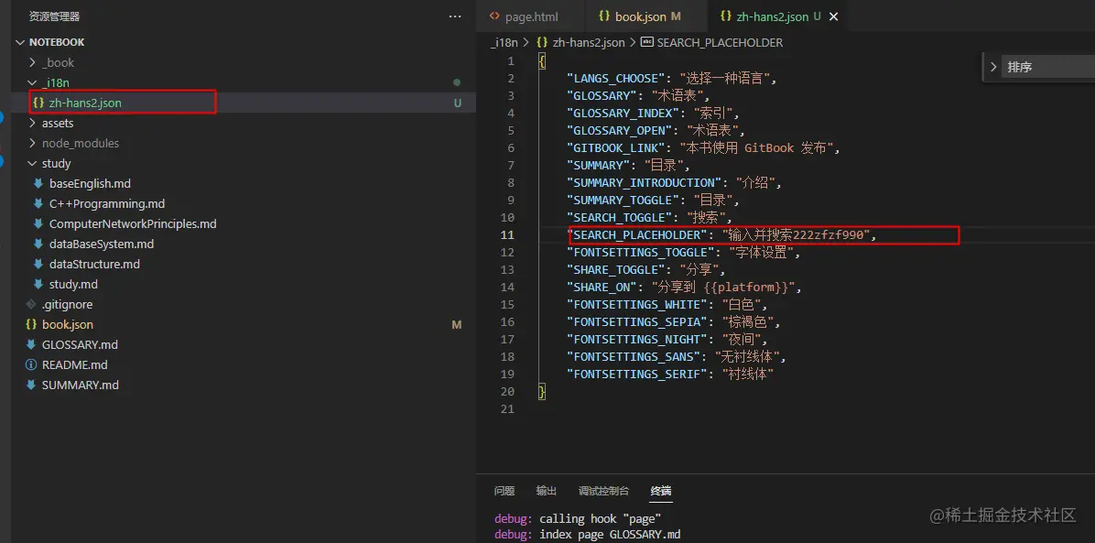Open dataStructure.md file
The width and height of the screenshot is (1095, 543).
point(94,265)
